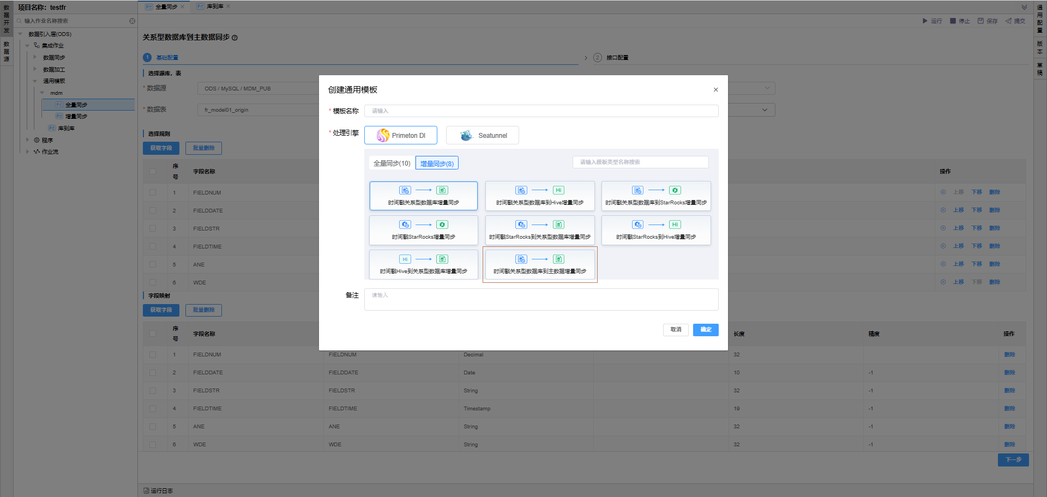Viewport: 1047px width, 497px height.
Task: Choose 时间戳关系型数据库到StarRocks增量同步 template
Action: coord(655,196)
